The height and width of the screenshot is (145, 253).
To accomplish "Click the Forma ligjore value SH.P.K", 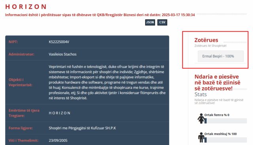I will pos(82,128).
